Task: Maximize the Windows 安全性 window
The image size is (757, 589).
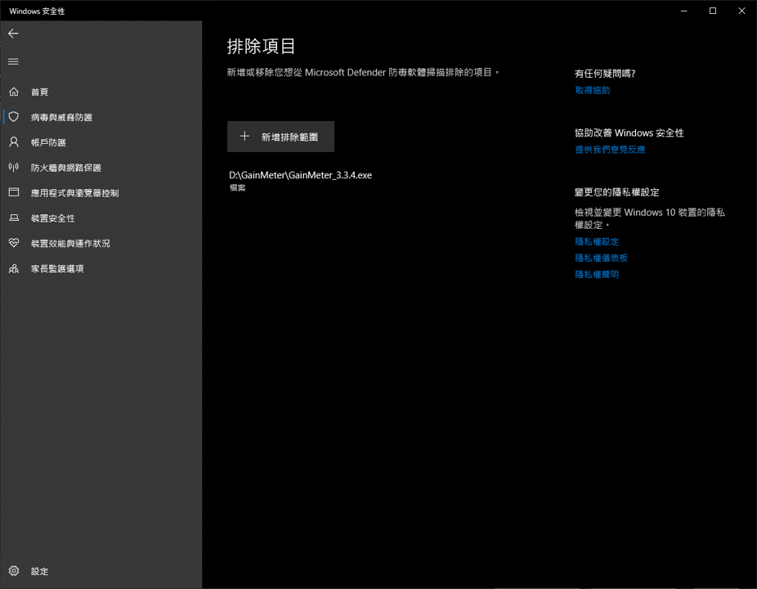Action: coord(713,11)
